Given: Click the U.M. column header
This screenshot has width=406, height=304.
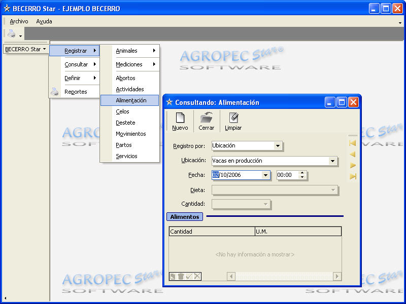Looking at the screenshot, I should coord(298,232).
